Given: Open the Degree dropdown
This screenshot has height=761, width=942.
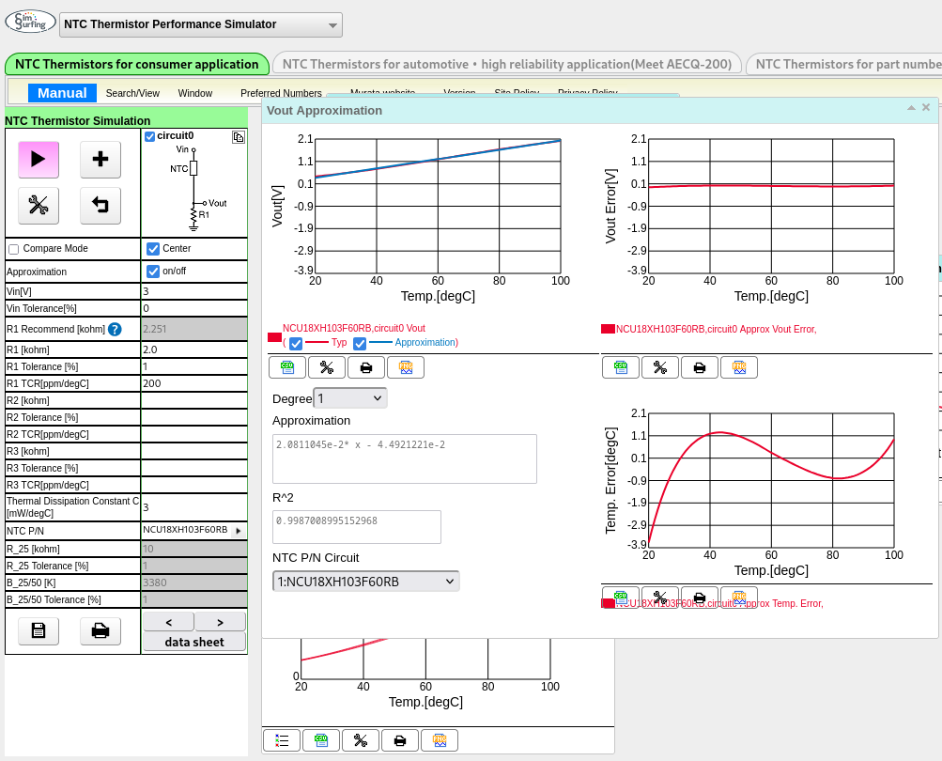Looking at the screenshot, I should click(x=350, y=398).
